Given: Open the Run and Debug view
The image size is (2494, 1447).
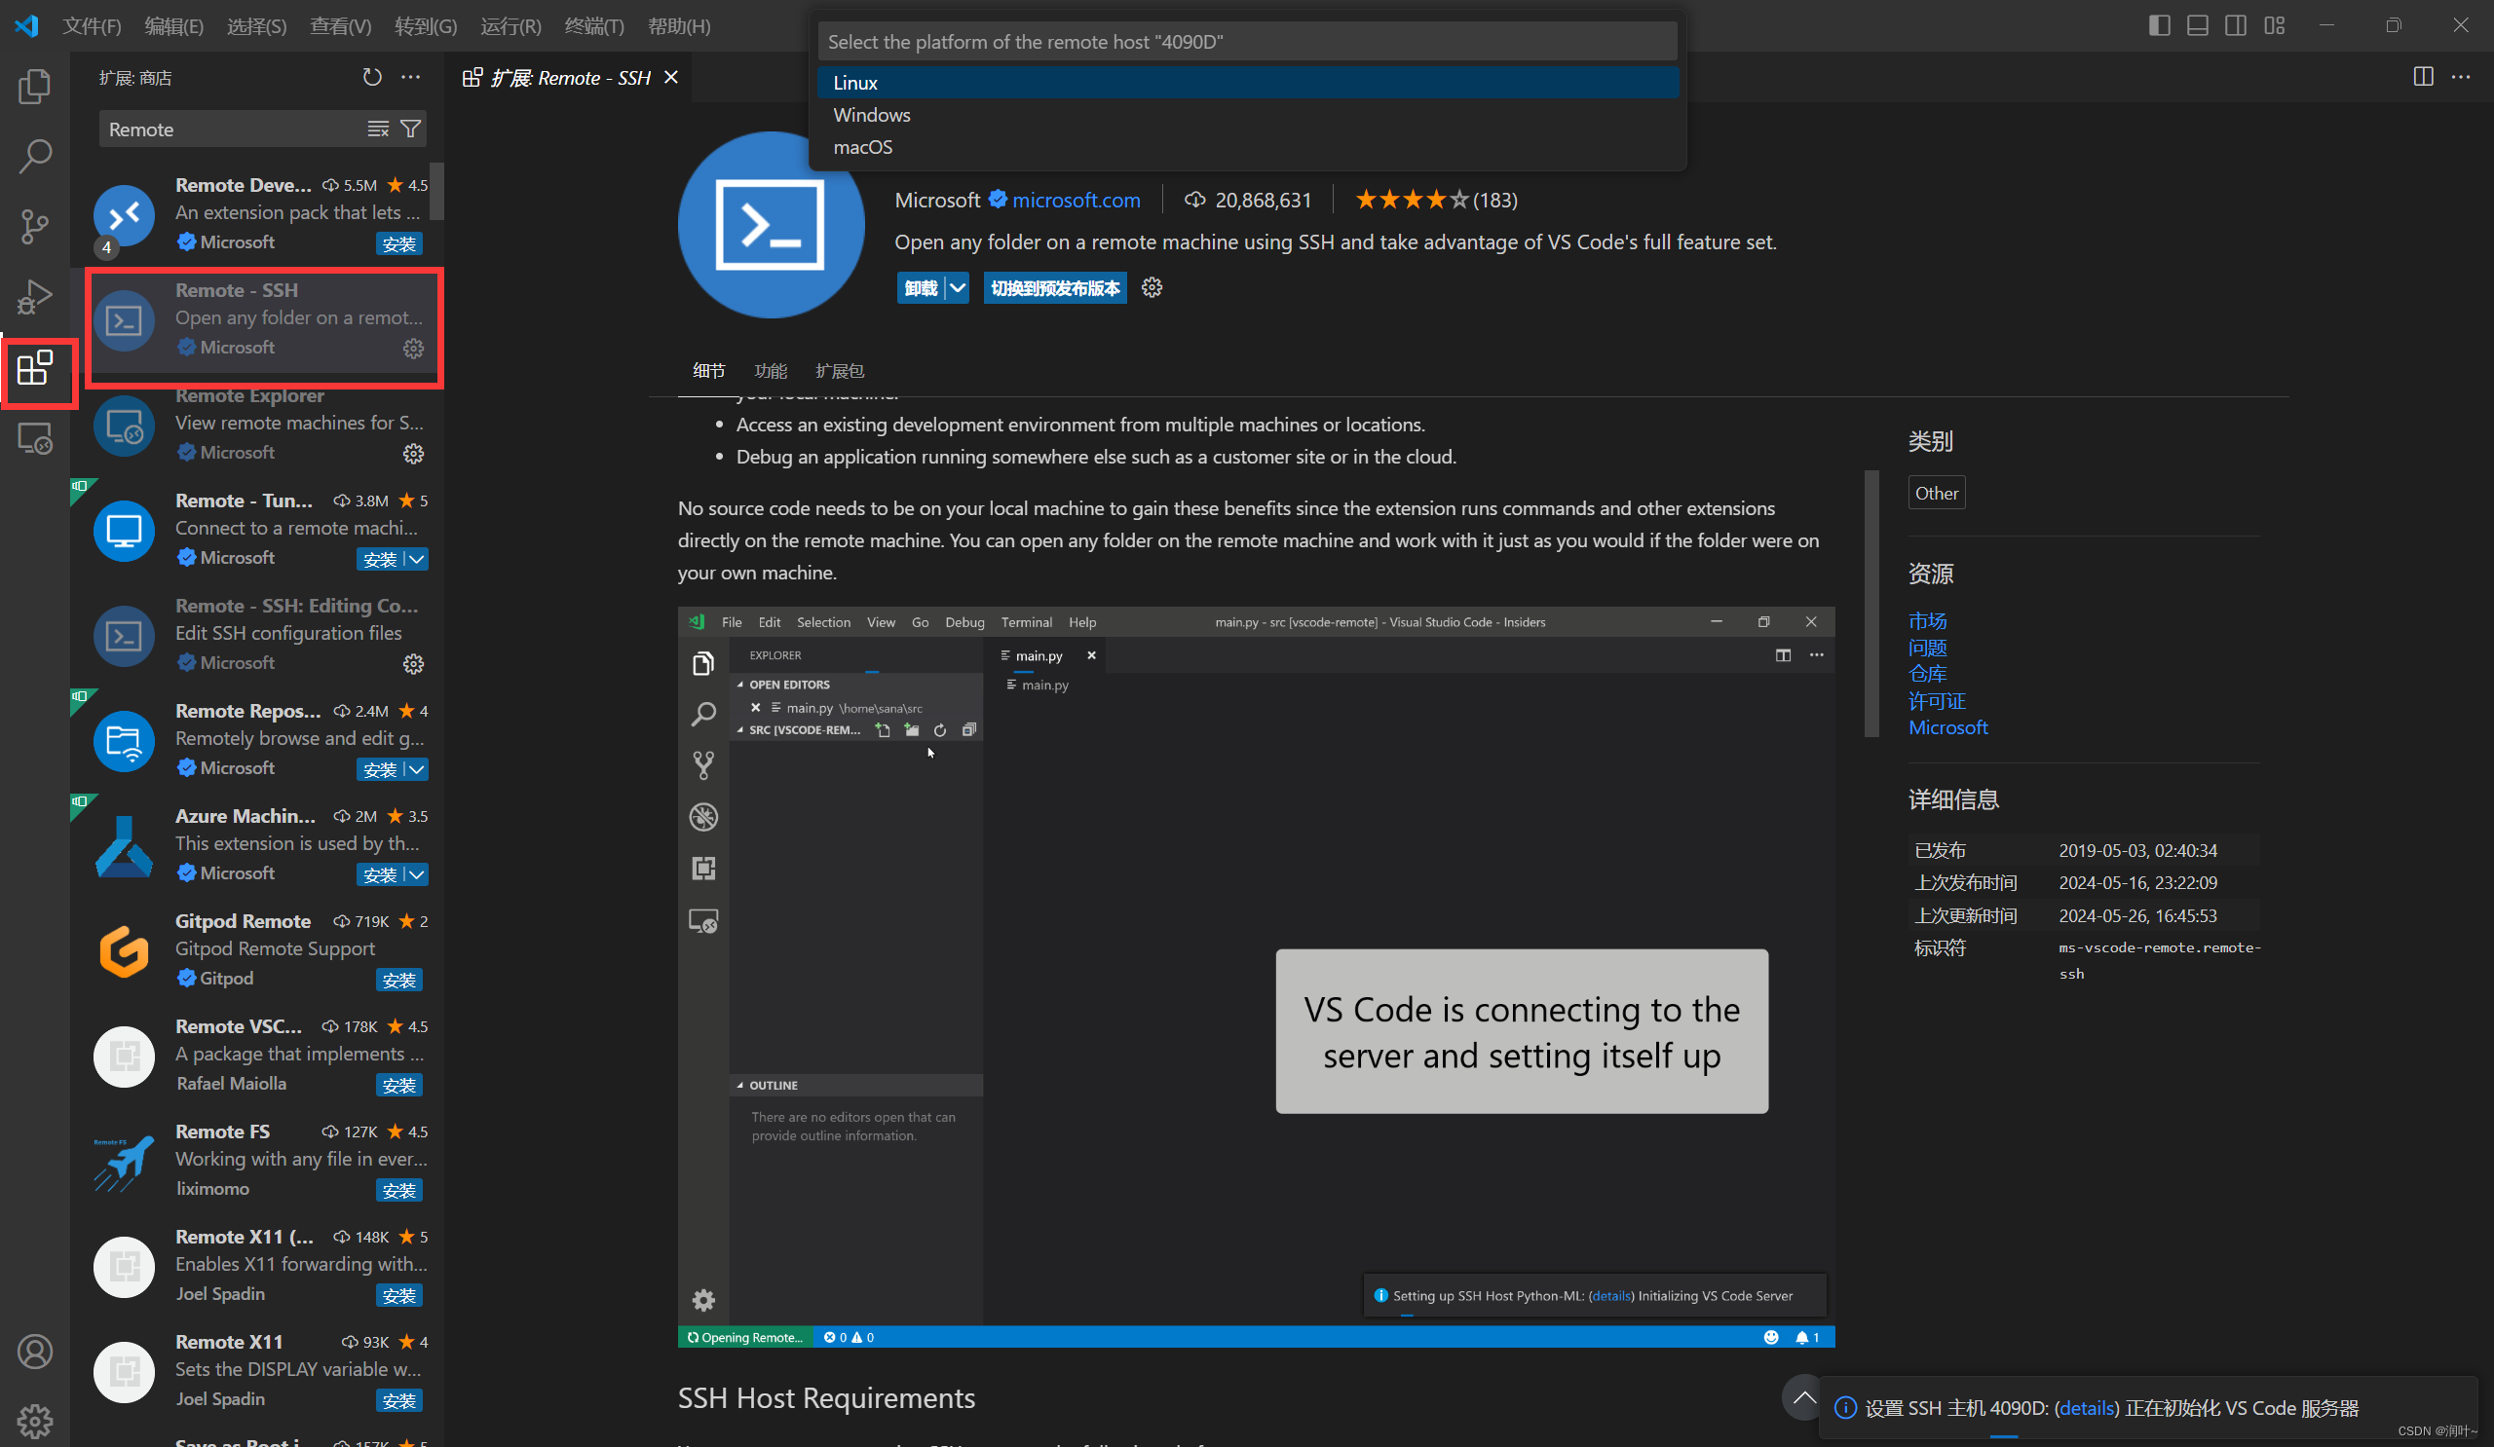Looking at the screenshot, I should 35,296.
